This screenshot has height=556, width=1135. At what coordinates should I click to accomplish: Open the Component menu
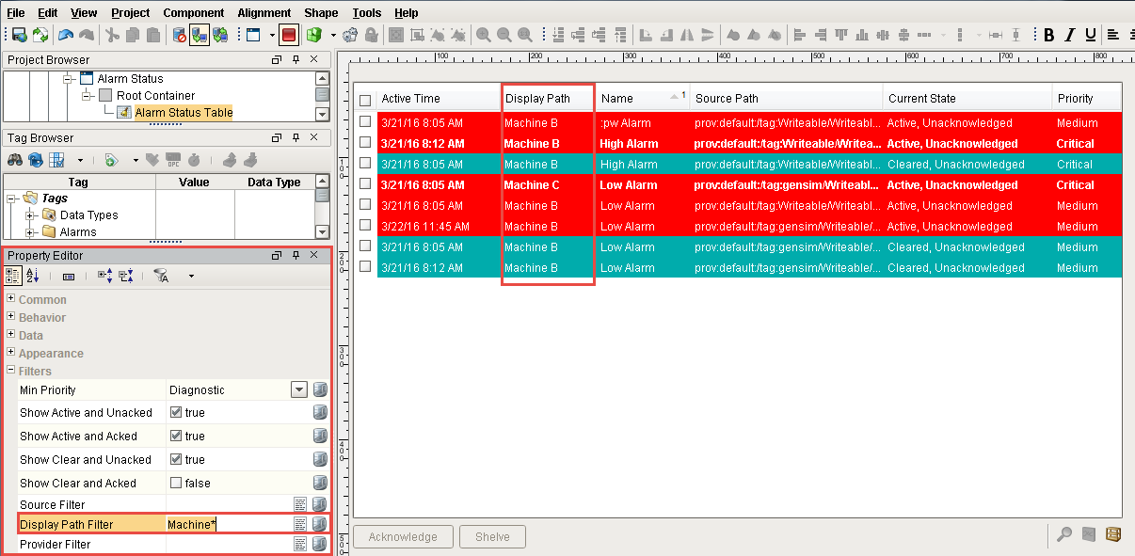(x=194, y=12)
